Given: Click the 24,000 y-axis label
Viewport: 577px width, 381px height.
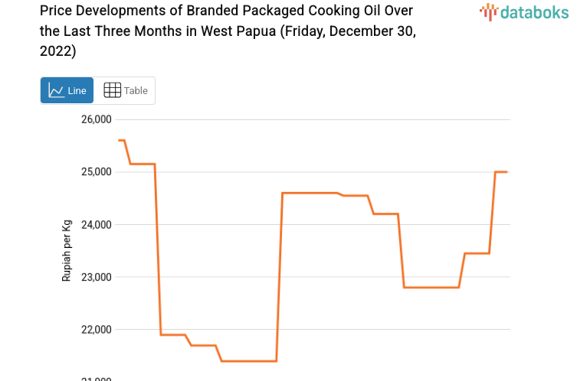Looking at the screenshot, I should point(97,225).
